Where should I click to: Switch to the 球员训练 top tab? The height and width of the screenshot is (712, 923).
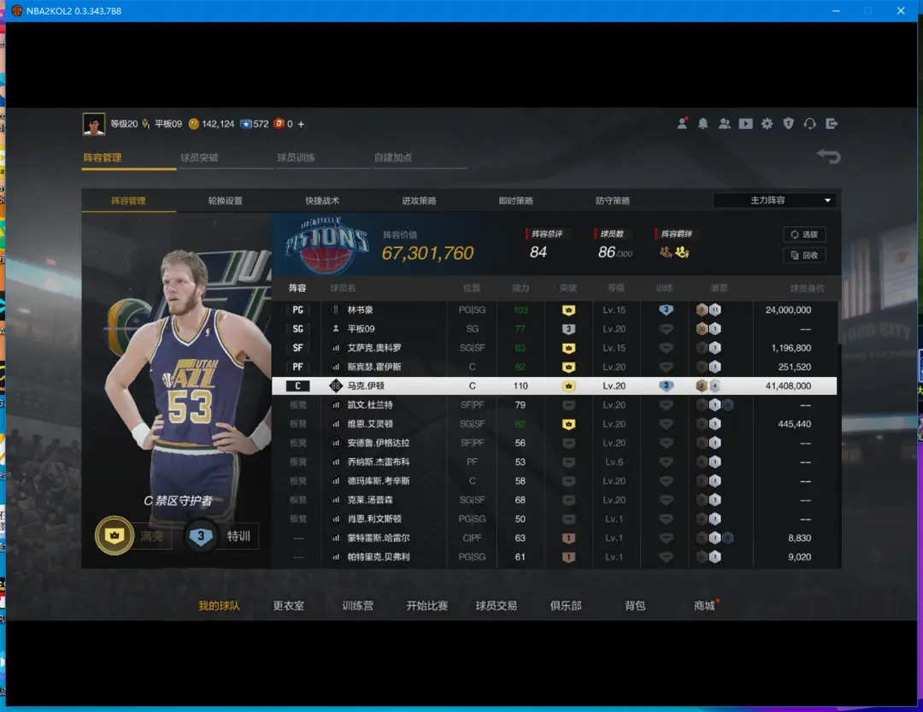[x=296, y=157]
